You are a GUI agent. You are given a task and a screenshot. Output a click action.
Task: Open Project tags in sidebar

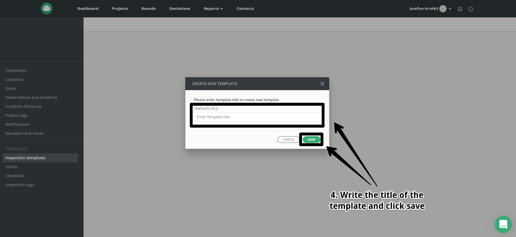click(17, 115)
